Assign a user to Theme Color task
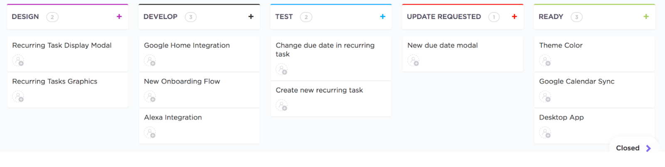Viewport: 665px width, 167px height. click(545, 61)
